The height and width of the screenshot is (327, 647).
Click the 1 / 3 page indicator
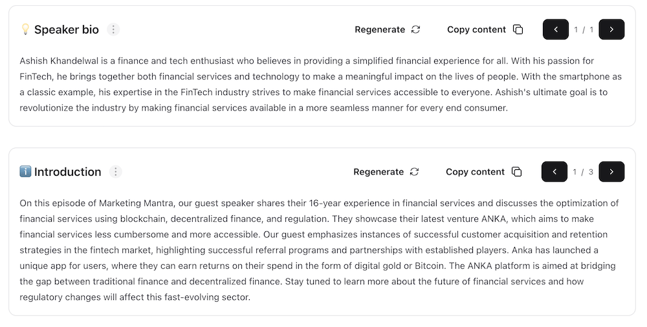pyautogui.click(x=583, y=172)
